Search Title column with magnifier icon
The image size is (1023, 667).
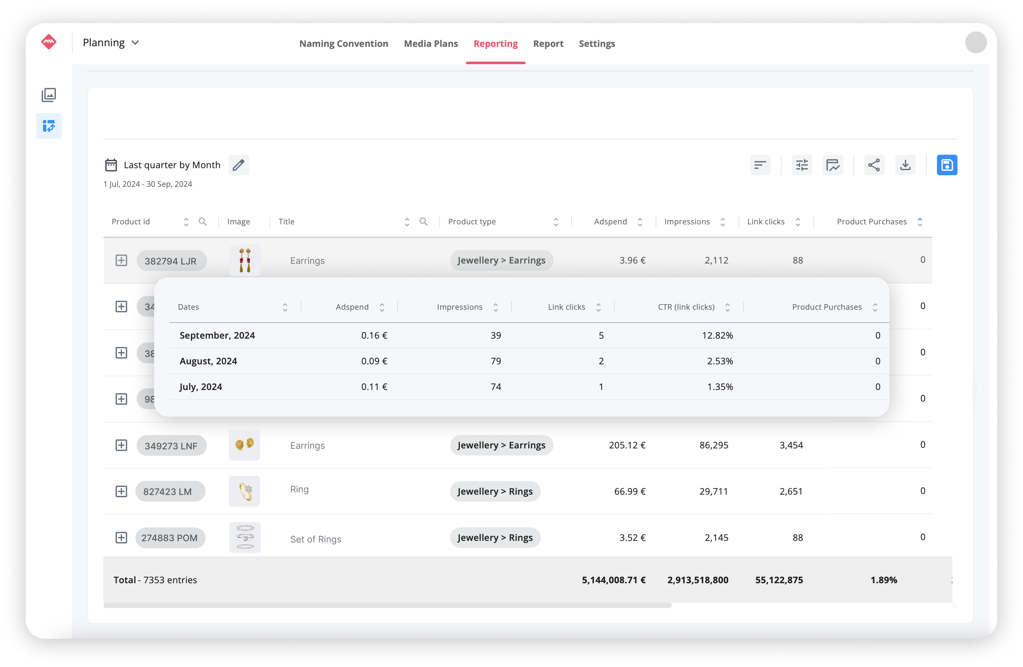tap(424, 222)
